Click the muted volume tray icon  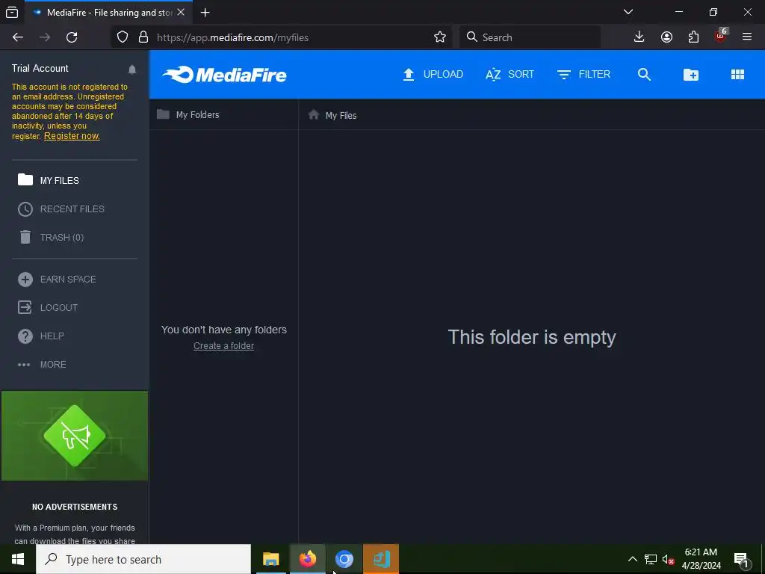[x=669, y=559]
